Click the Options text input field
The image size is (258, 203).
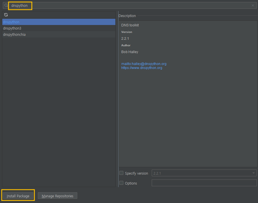click(204, 183)
